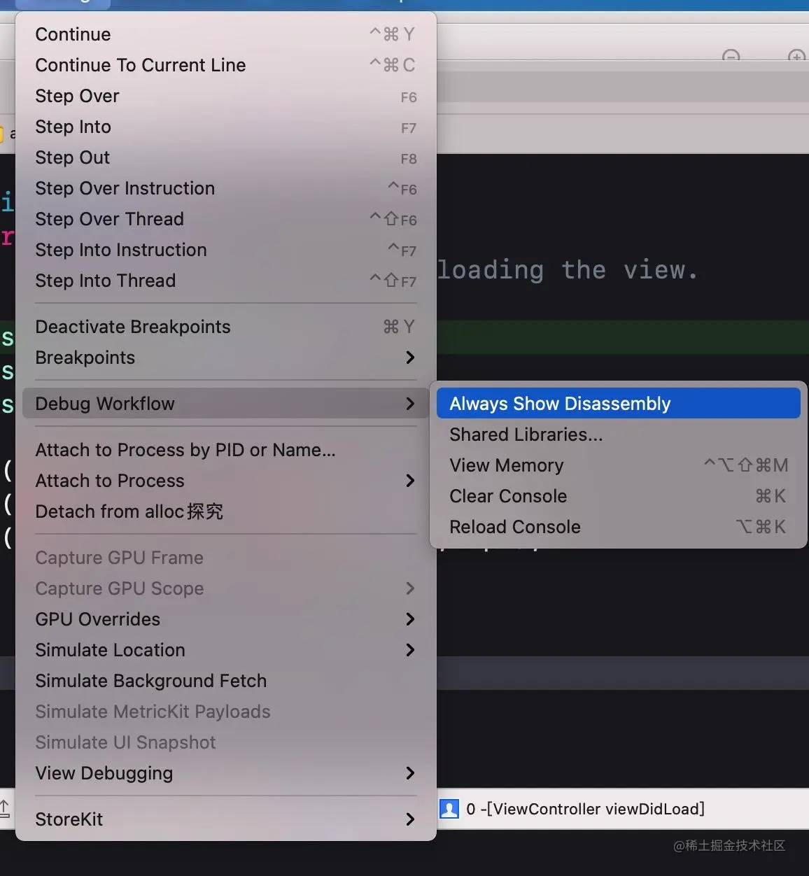This screenshot has height=876, width=809.
Task: Choose Step Over
Action: click(x=225, y=96)
